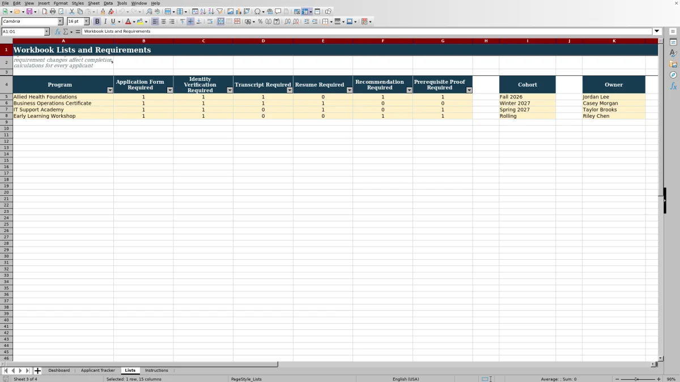680x382 pixels.
Task: Click the zoom out minus button
Action: pyautogui.click(x=617, y=379)
